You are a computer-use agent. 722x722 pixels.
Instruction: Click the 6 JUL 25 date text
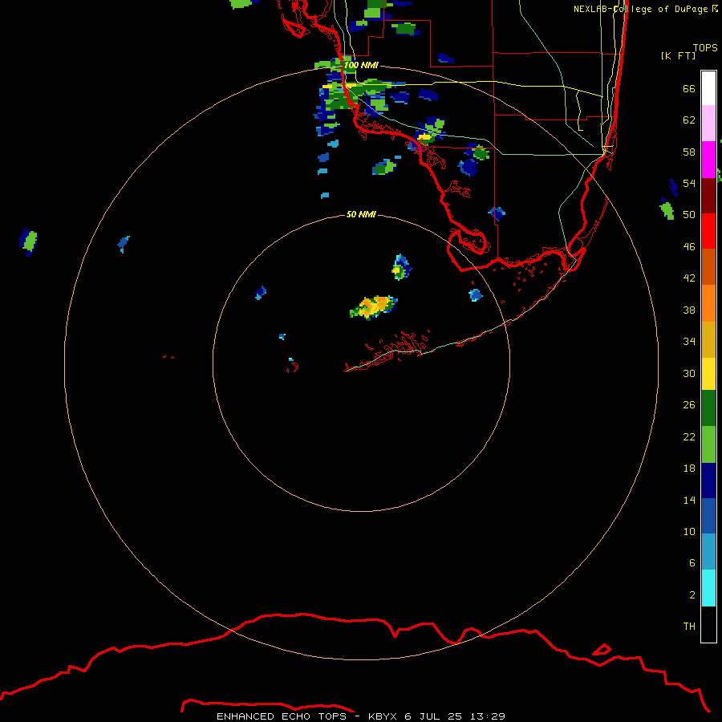(433, 716)
